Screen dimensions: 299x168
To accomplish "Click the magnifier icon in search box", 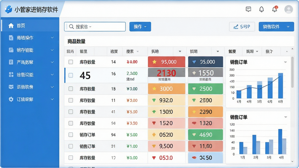I will coord(71,27).
